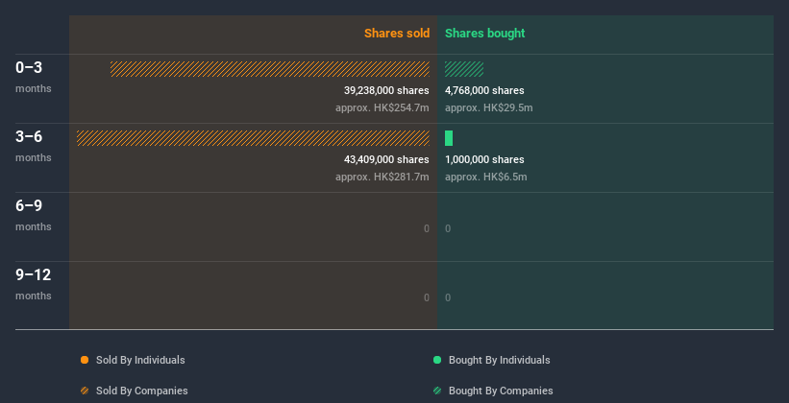Select the Bought By Companies legend label
Viewport: 789px width, 403px height.
(501, 391)
